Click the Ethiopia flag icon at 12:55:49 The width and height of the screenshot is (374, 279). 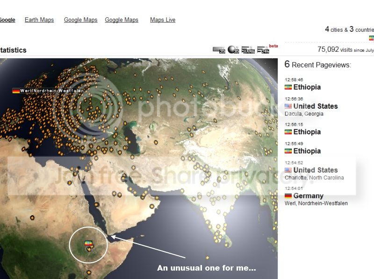tap(288, 151)
